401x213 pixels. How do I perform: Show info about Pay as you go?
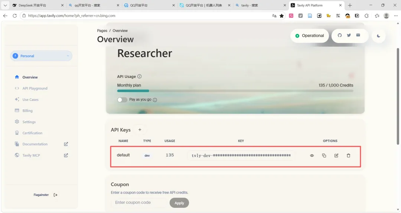[x=155, y=100]
